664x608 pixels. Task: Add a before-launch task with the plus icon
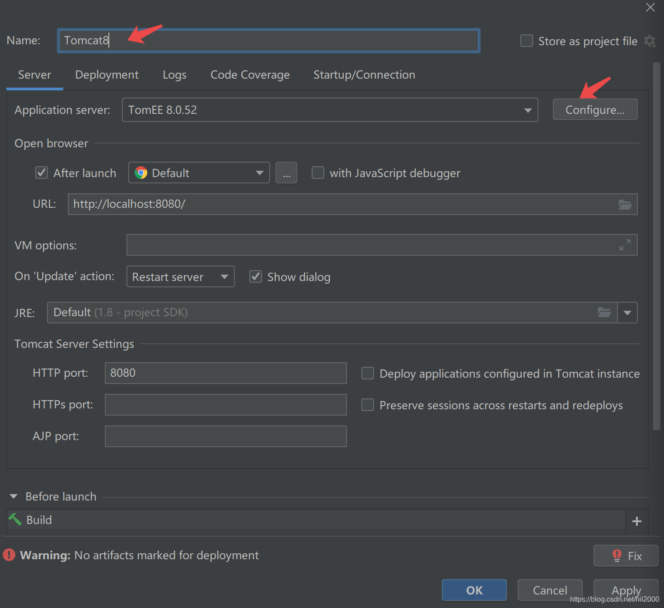[x=637, y=521]
